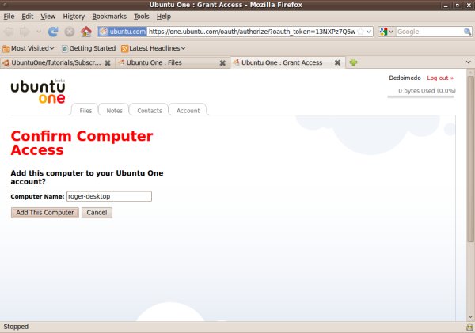Close the UbuntuOne/Tutorials tab
Viewport: 475px width, 333px height.
pyautogui.click(x=108, y=63)
